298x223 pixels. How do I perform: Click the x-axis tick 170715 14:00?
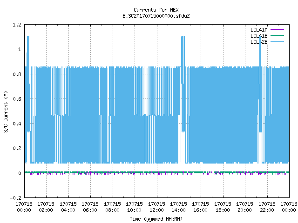[x=179, y=207]
